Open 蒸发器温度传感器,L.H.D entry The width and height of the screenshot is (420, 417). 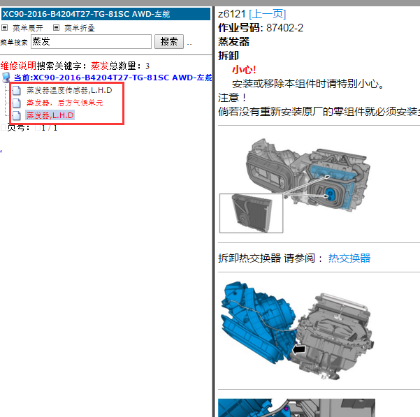(69, 91)
